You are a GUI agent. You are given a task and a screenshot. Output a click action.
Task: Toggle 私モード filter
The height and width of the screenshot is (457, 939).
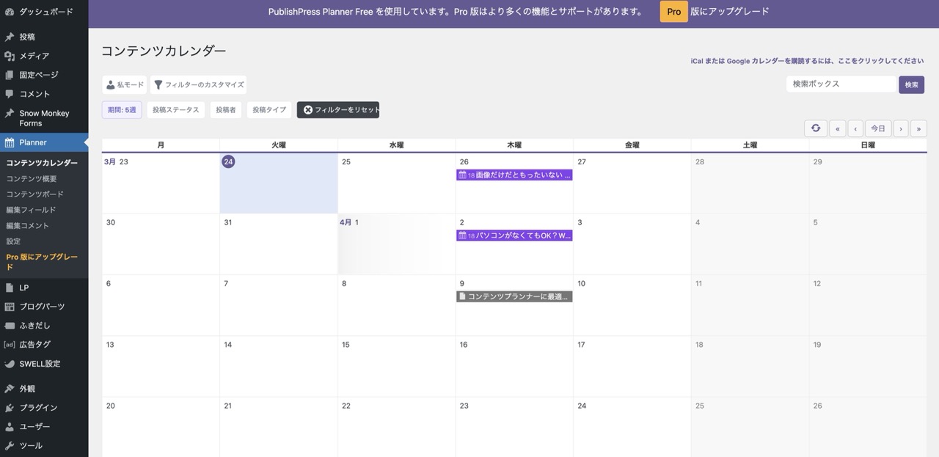[124, 85]
